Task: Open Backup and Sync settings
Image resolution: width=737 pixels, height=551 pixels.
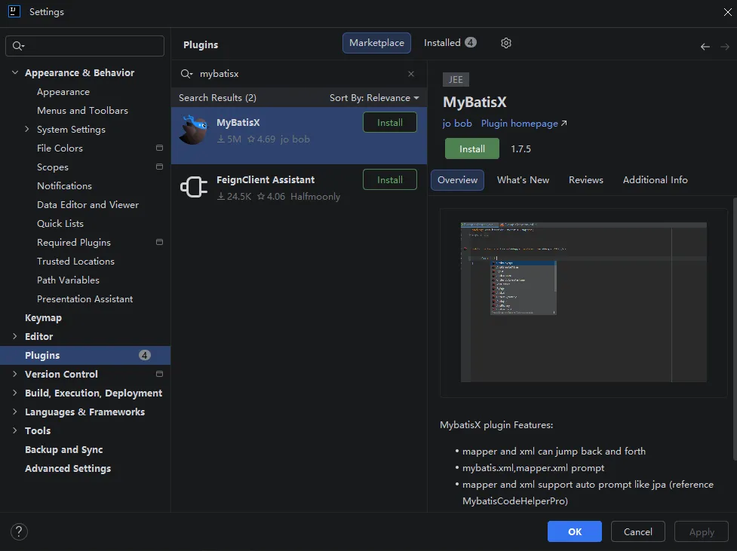Action: [x=63, y=449]
